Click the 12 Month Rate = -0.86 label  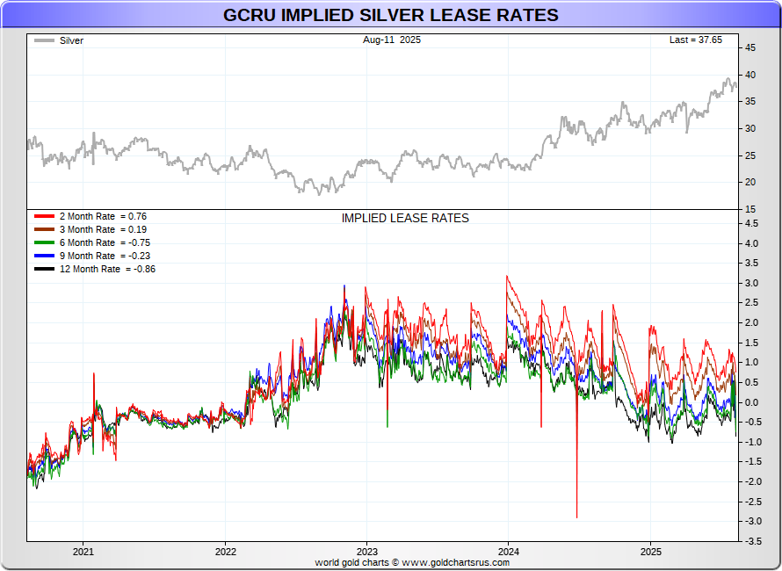click(x=107, y=270)
